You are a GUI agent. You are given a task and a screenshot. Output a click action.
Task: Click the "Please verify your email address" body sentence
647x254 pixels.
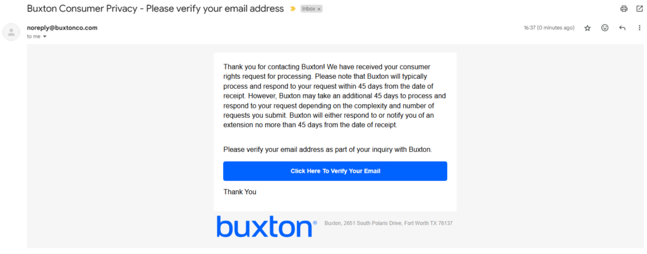coord(327,149)
